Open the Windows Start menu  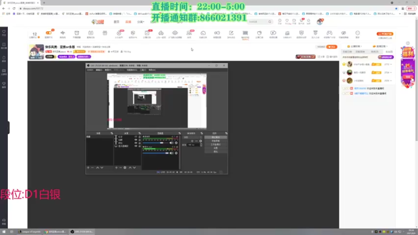4,232
